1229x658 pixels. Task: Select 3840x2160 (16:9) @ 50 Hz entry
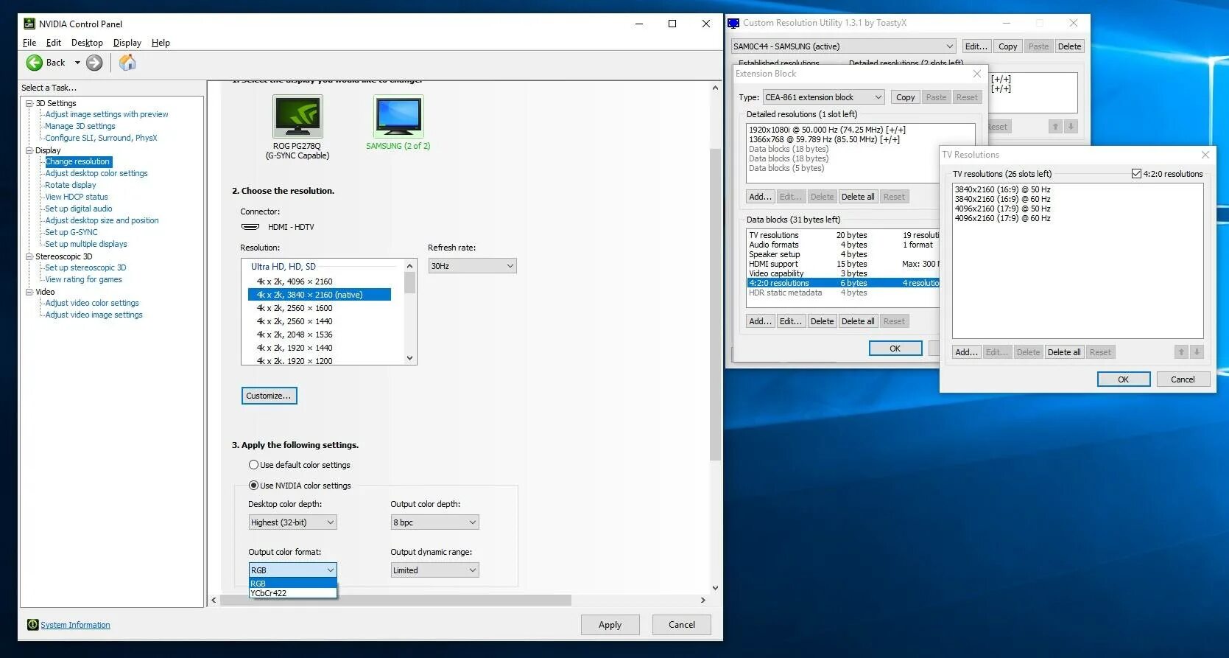(1002, 189)
